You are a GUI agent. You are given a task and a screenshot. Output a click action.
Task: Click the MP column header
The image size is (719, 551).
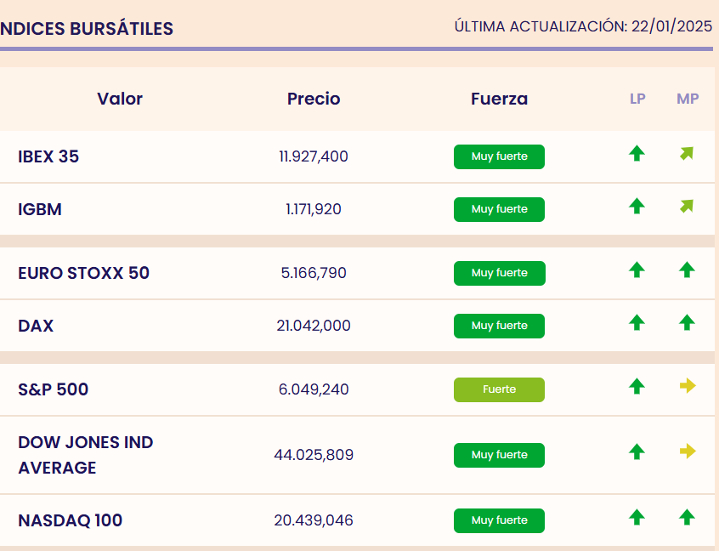(688, 99)
